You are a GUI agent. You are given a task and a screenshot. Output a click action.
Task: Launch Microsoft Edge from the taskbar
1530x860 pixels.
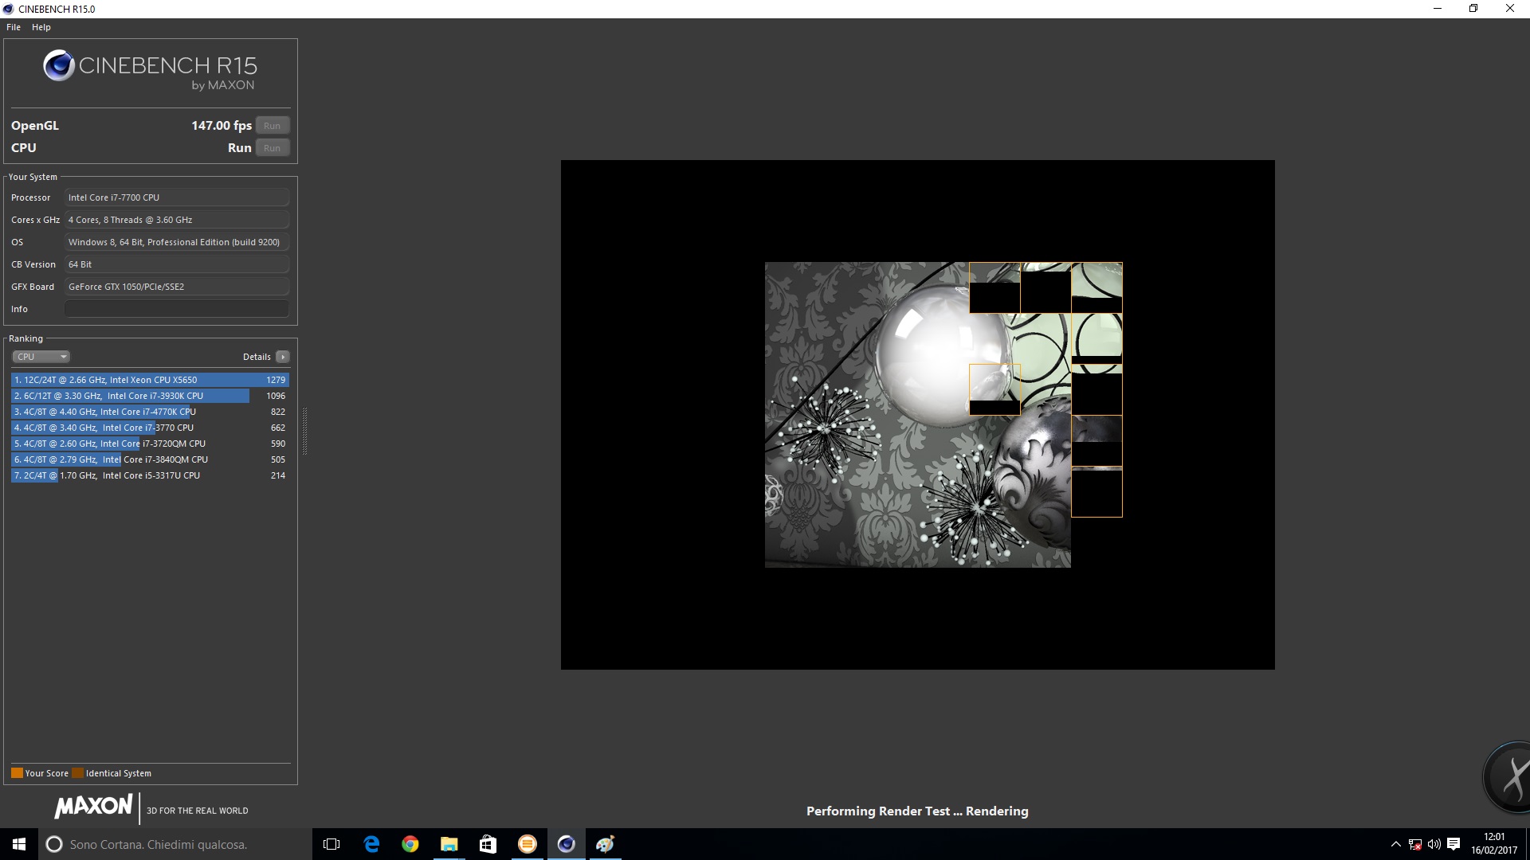371,844
